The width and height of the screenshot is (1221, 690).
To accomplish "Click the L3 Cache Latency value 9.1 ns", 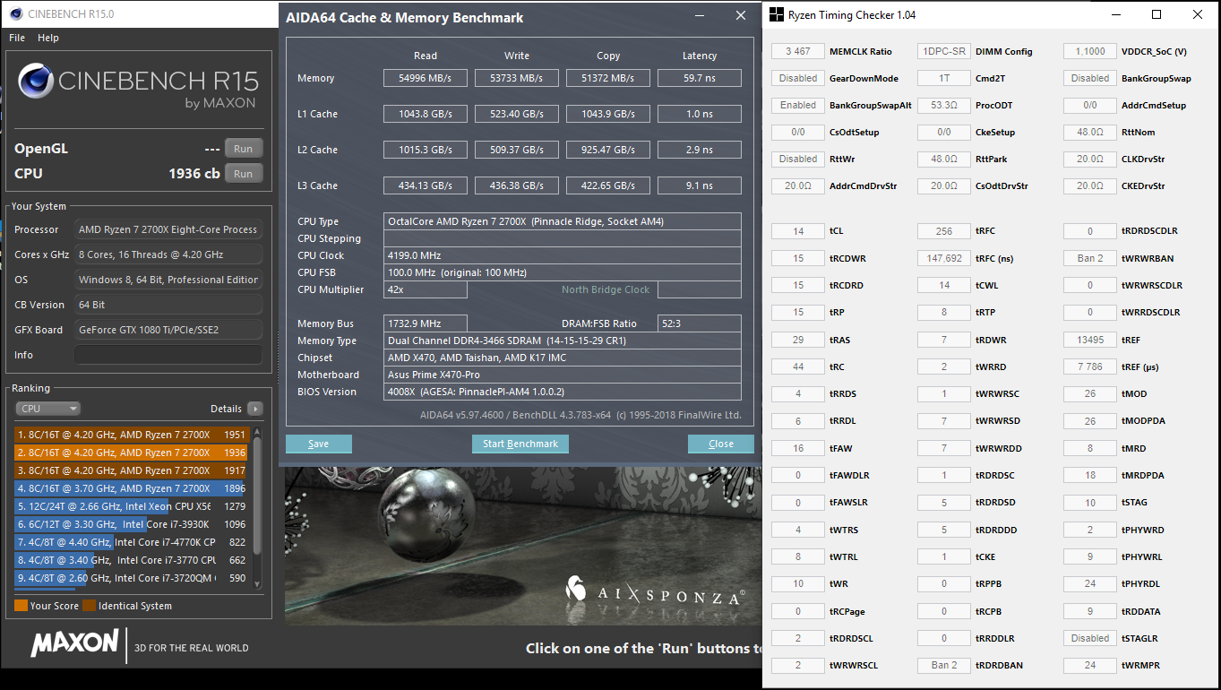I will 700,185.
